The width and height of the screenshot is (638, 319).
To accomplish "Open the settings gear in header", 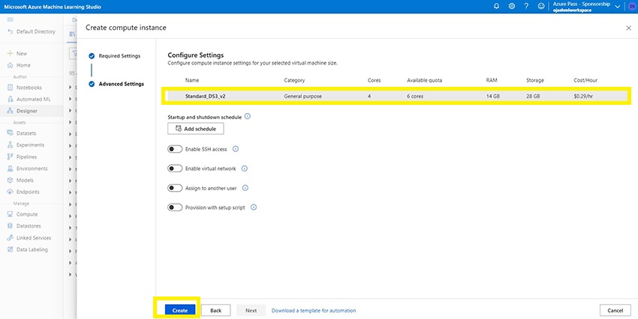I will 512,6.
